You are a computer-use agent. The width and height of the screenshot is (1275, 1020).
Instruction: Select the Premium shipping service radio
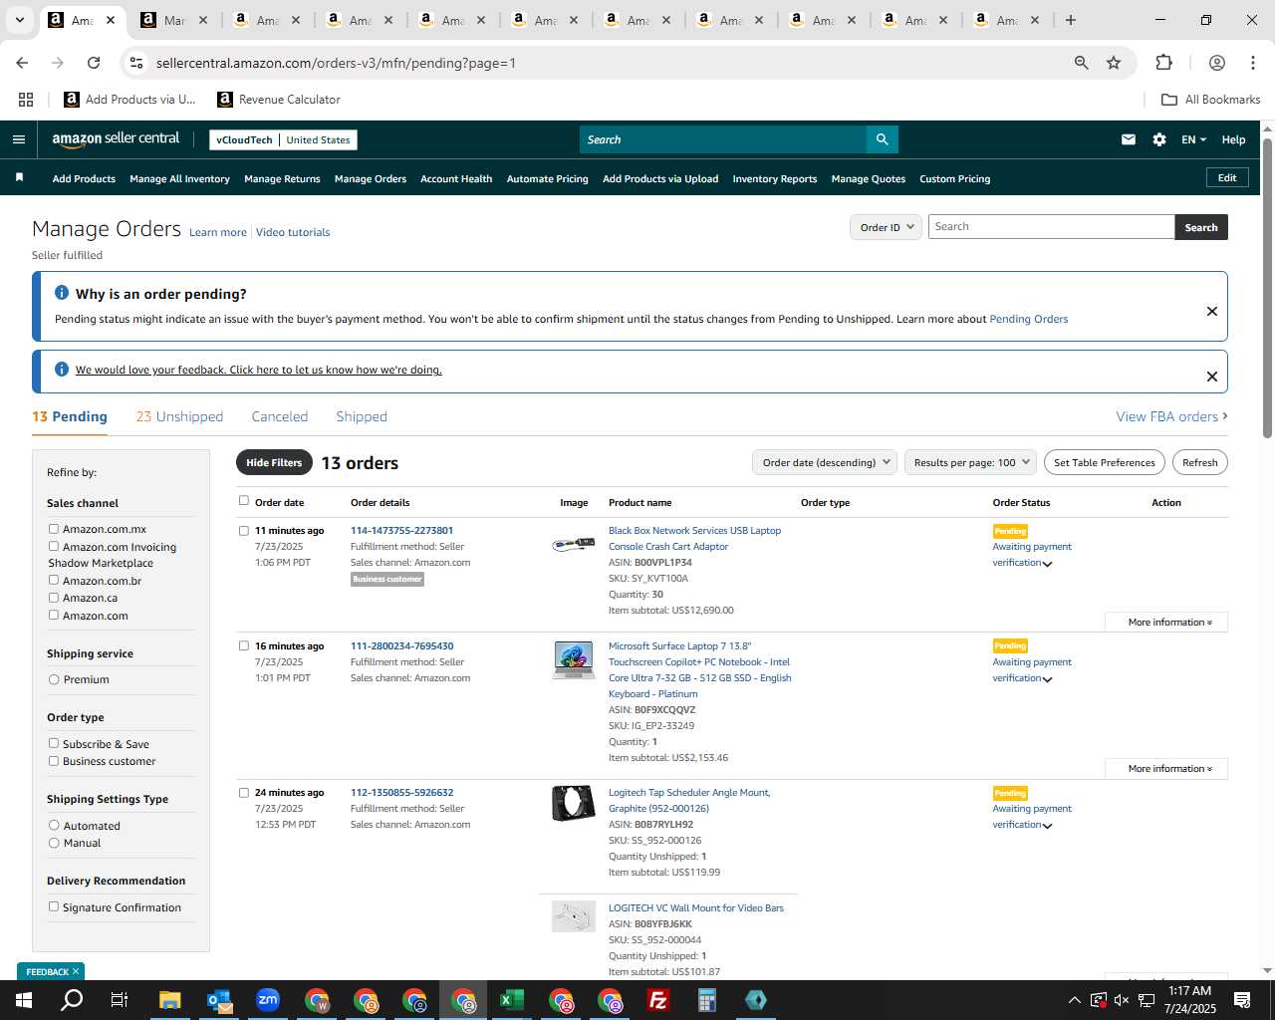pyautogui.click(x=54, y=679)
